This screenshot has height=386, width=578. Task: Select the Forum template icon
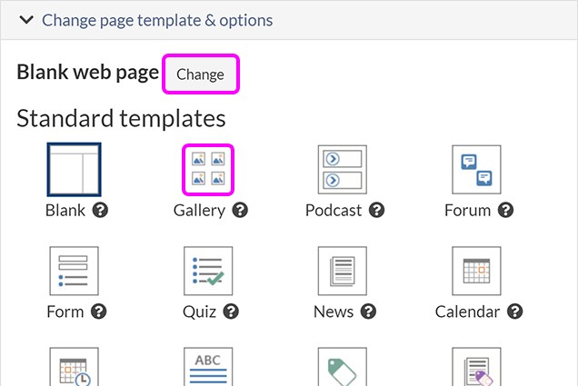coord(477,170)
